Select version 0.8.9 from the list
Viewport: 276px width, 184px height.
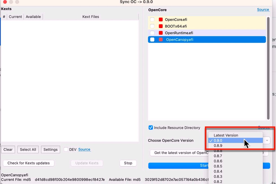(x=236, y=146)
